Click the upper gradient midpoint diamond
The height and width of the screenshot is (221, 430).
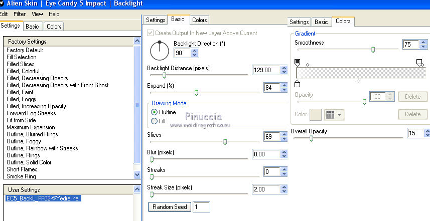click(308, 65)
